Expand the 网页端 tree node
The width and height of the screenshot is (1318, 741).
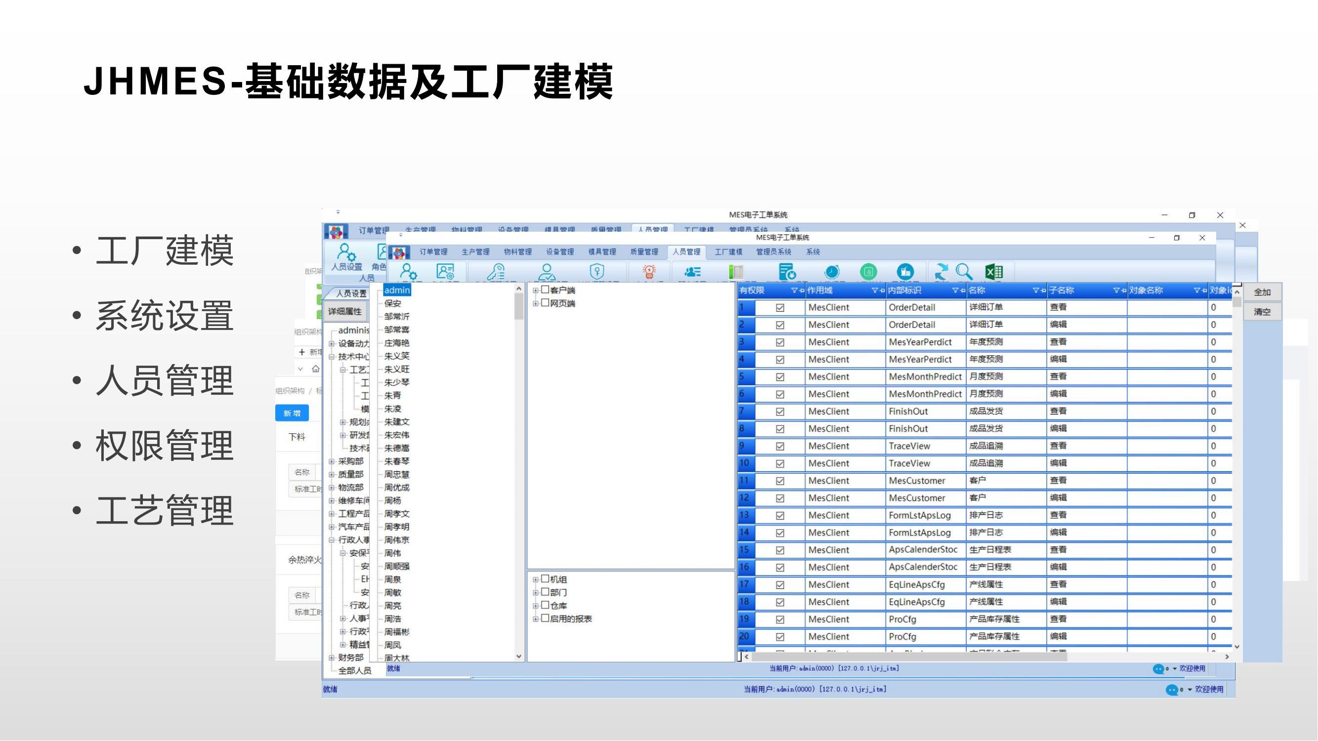tap(535, 304)
